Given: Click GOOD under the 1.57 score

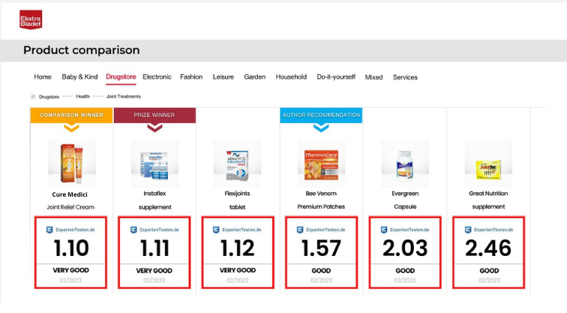Looking at the screenshot, I should (x=321, y=271).
